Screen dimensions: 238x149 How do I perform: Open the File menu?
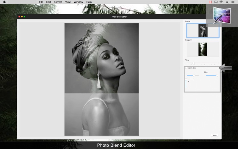tap(41, 2)
